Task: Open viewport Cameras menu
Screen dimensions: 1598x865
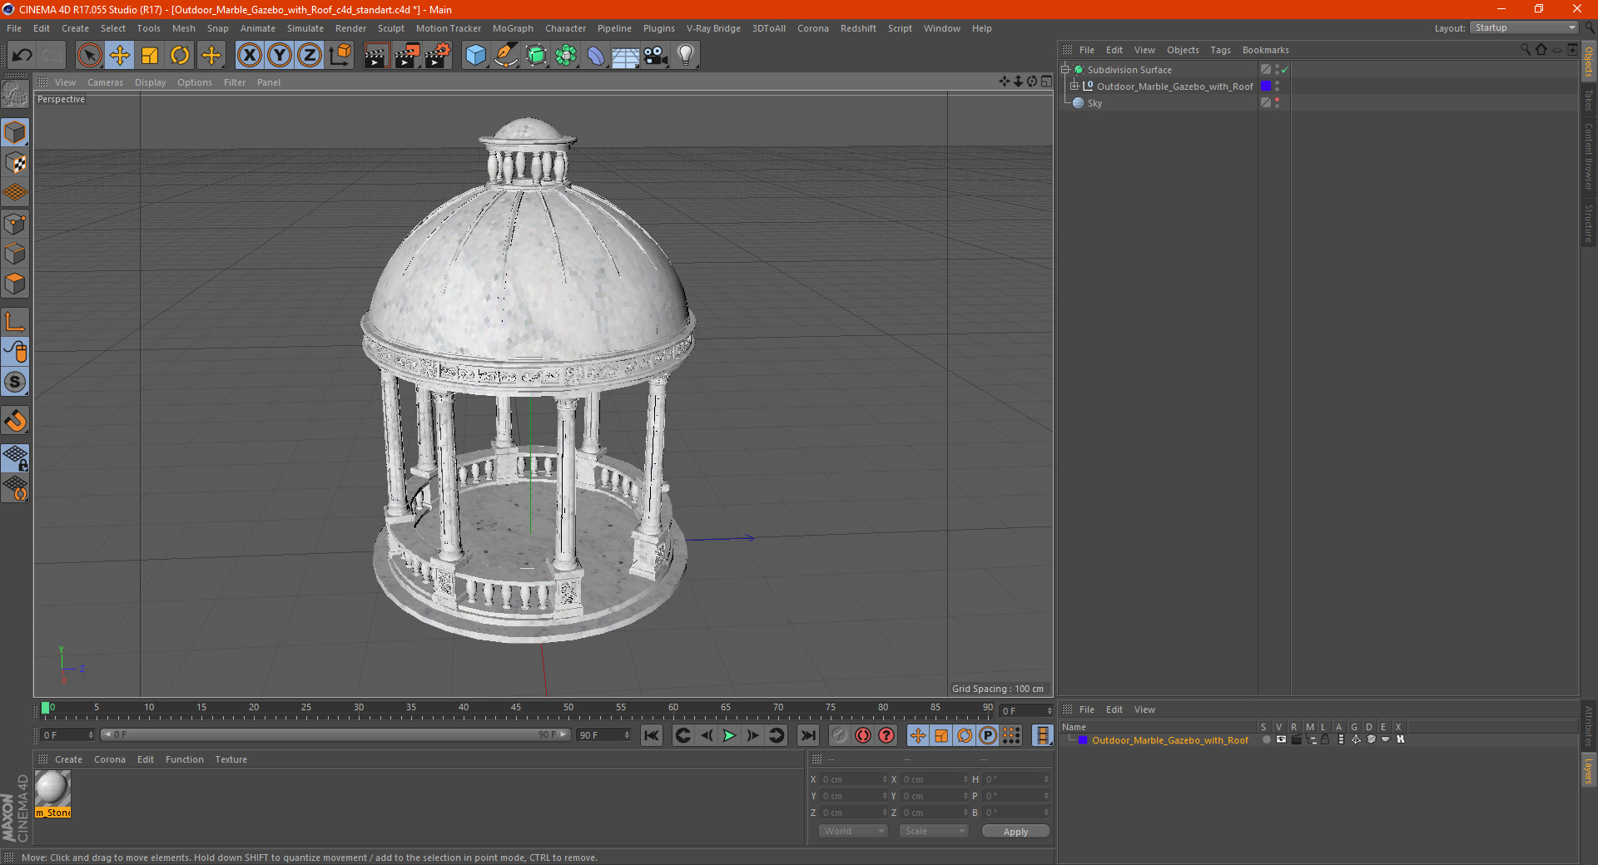Action: tap(105, 82)
